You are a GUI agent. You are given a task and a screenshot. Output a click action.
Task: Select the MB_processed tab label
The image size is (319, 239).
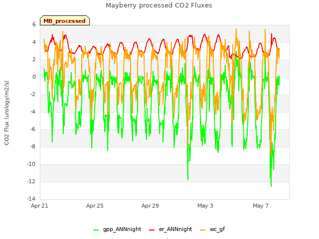pos(64,21)
